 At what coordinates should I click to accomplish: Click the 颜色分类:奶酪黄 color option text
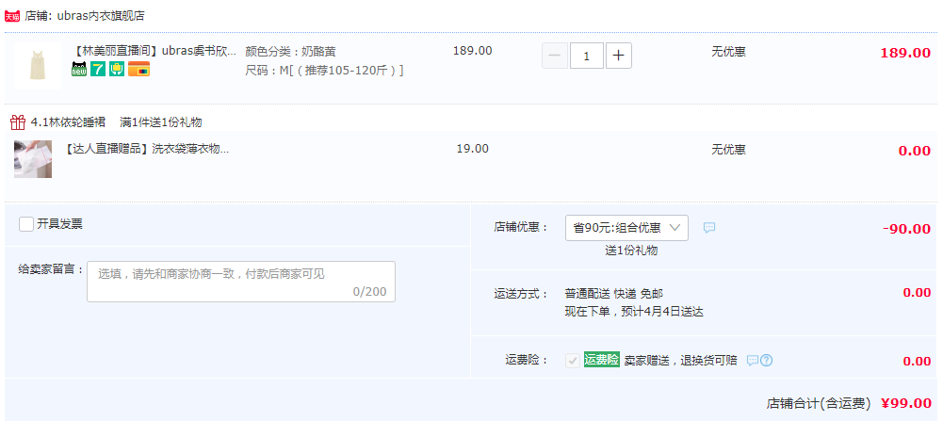290,52
